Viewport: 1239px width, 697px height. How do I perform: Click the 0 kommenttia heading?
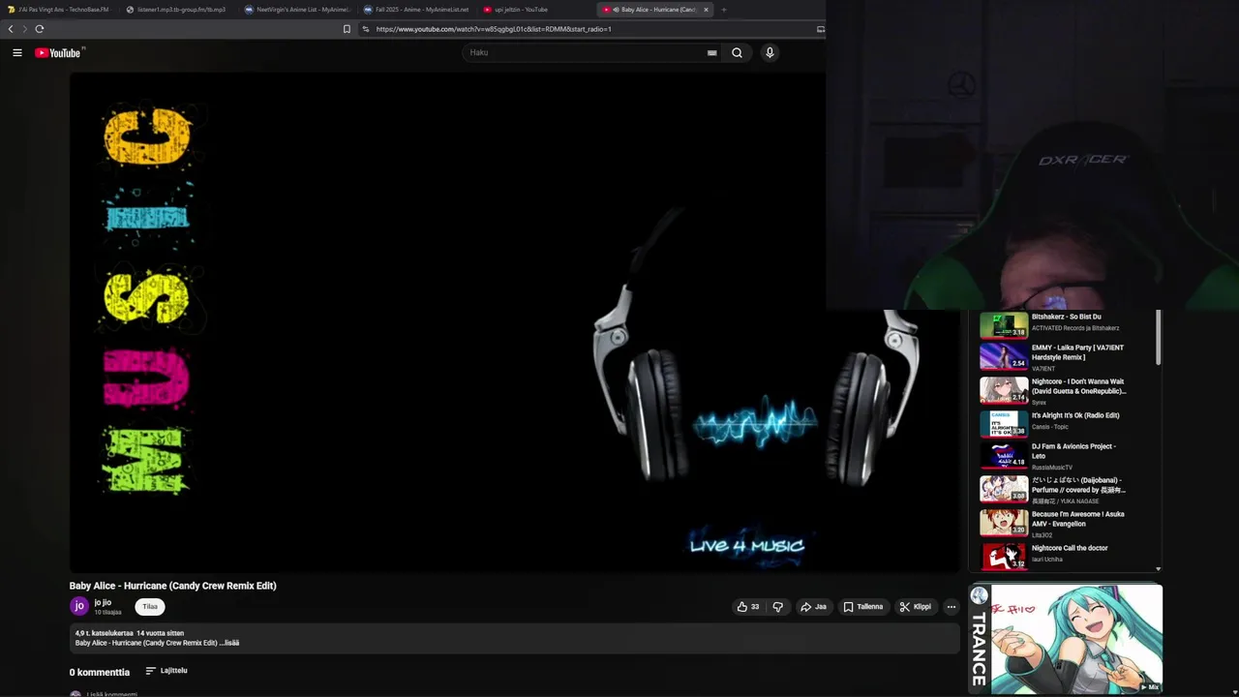point(100,672)
